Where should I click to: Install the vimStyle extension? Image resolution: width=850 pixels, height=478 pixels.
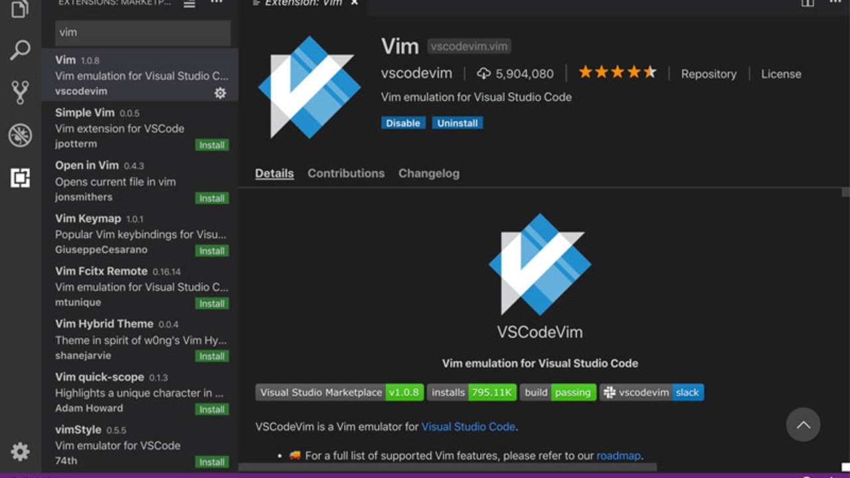pyautogui.click(x=212, y=461)
